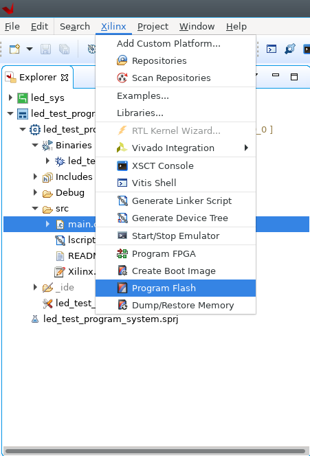The width and height of the screenshot is (310, 456).
Task: Click the XSCT Console icon
Action: point(122,166)
